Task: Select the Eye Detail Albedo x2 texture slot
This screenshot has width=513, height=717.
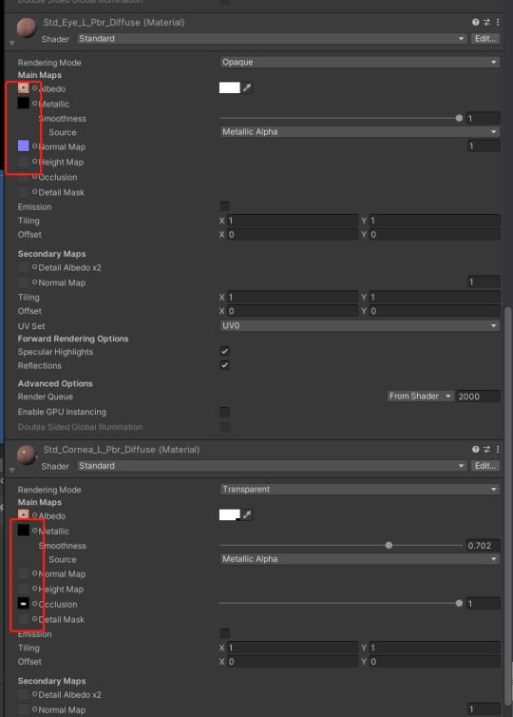Action: click(24, 267)
